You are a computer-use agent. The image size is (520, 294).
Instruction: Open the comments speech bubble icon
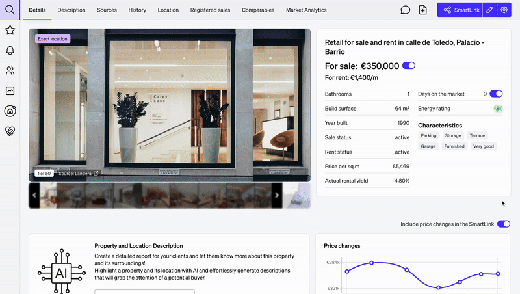pos(405,10)
